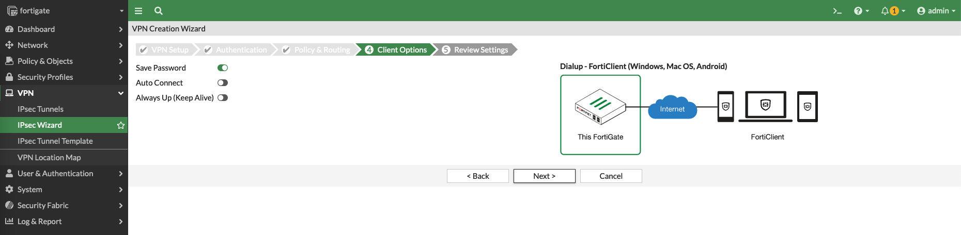Enable the Auto Connect toggle

pos(223,83)
